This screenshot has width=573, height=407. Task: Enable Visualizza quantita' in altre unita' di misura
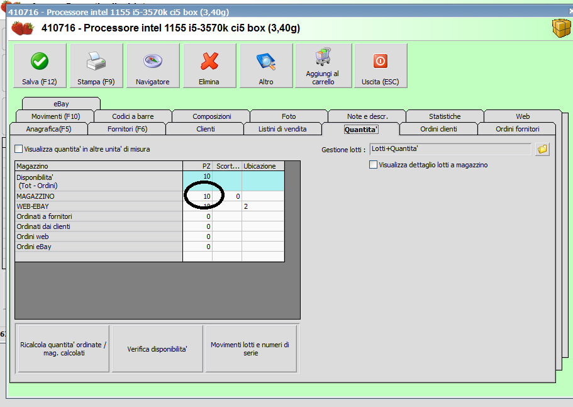point(19,149)
